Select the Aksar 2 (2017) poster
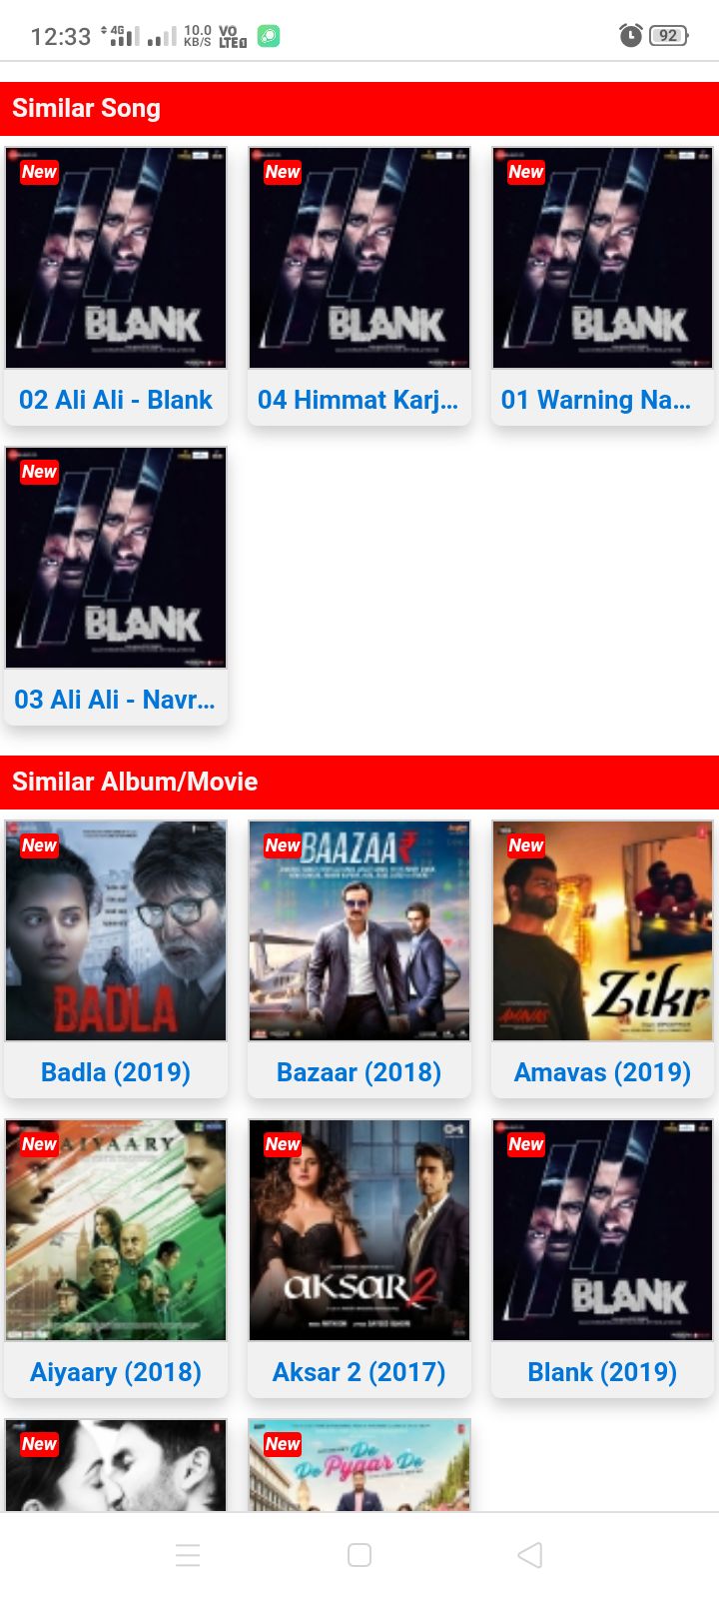The height and width of the screenshot is (1599, 719). pos(359,1230)
